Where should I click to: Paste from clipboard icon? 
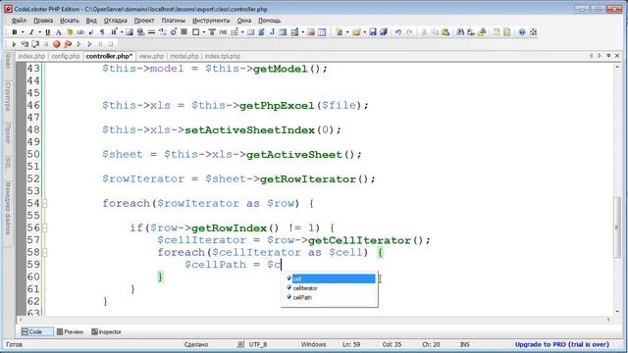pos(445,32)
